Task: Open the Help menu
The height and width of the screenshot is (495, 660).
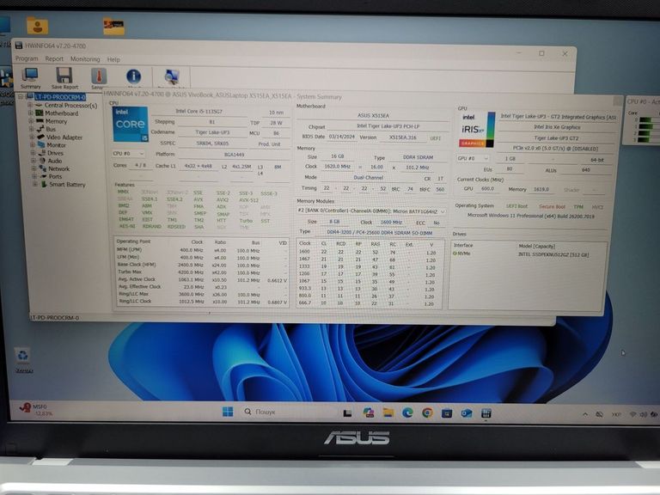Action: (113, 60)
